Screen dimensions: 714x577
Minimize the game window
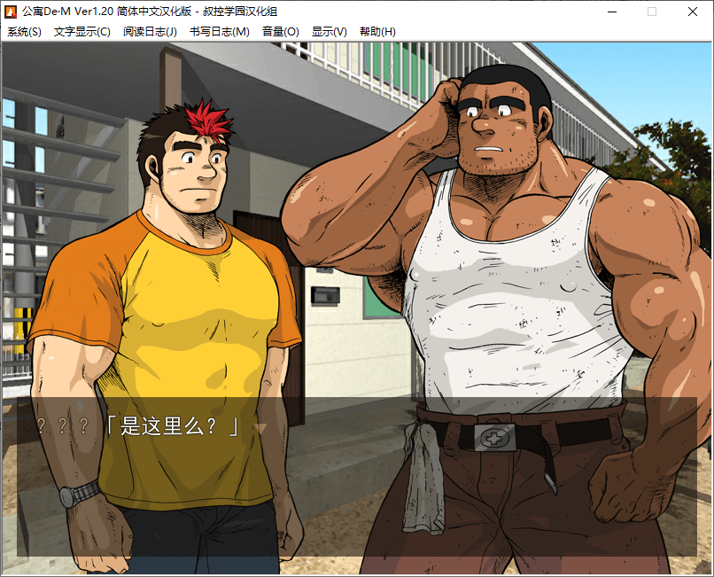(611, 12)
